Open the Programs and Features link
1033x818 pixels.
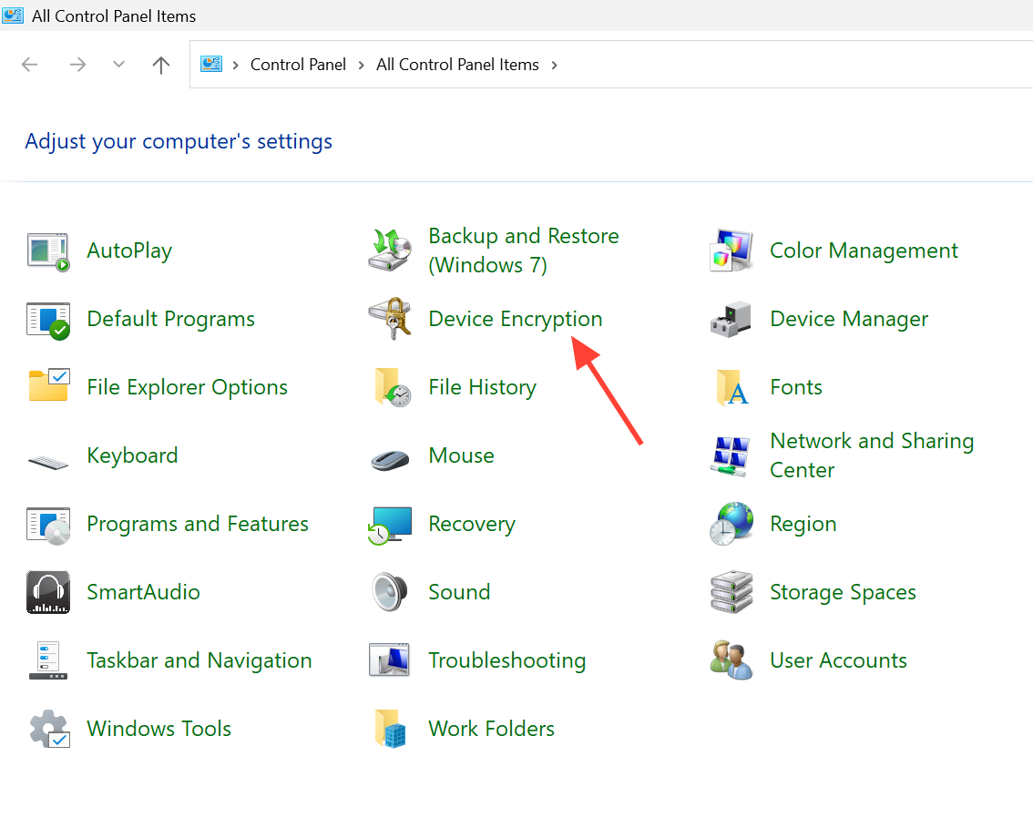198,524
